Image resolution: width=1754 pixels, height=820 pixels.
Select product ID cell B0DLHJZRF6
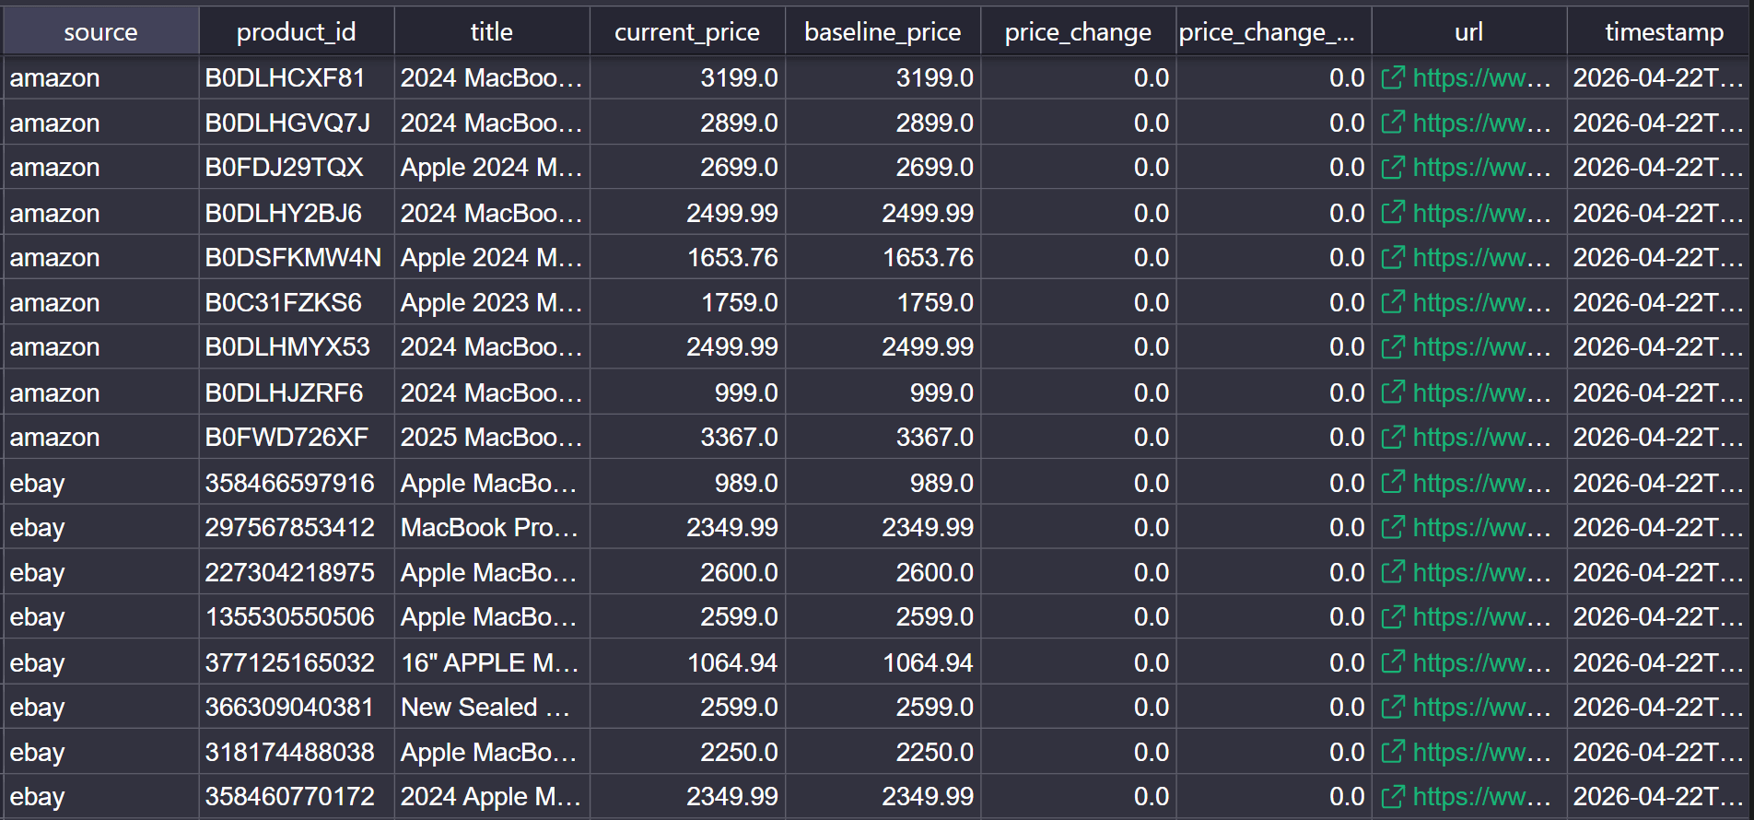click(297, 392)
